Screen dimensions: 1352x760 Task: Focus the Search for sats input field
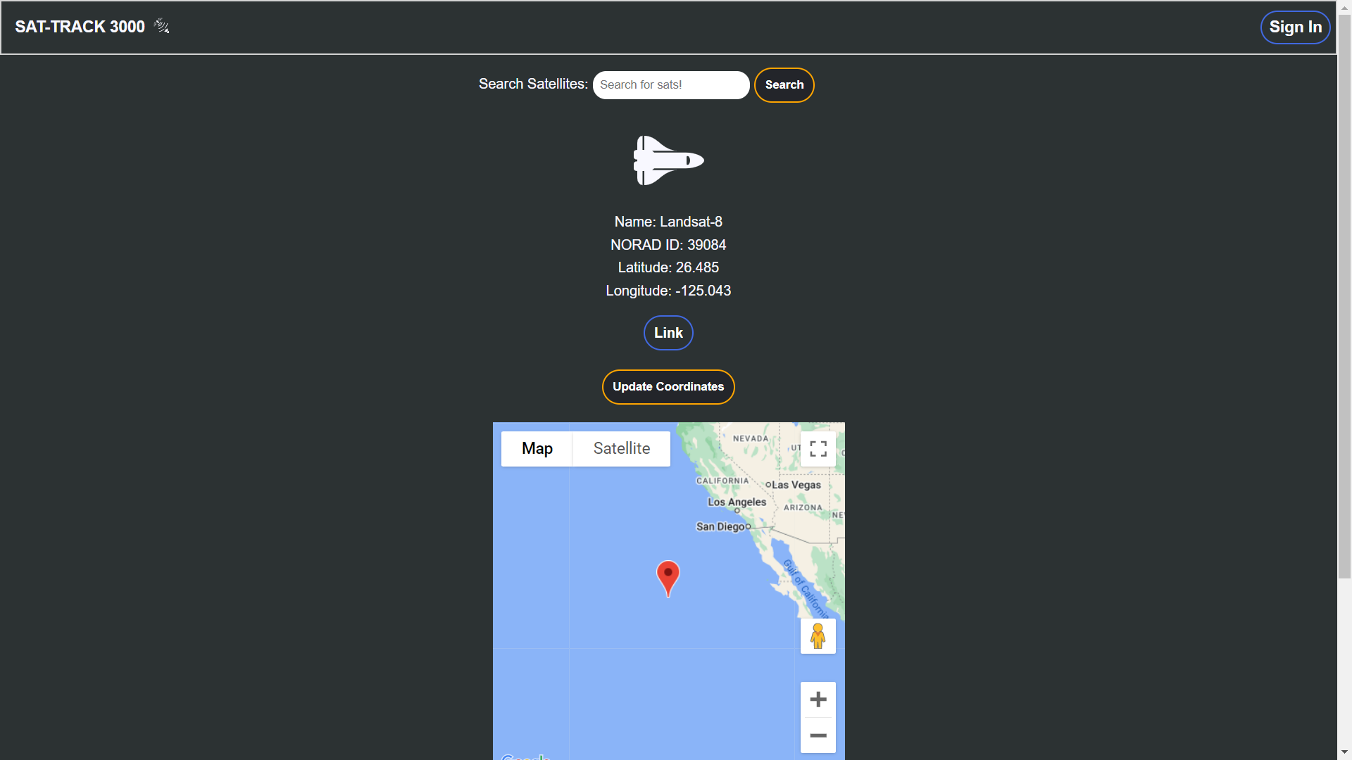tap(671, 85)
